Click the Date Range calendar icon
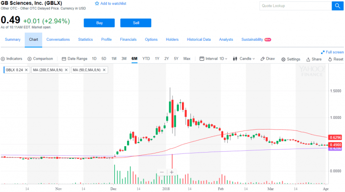345x192 pixels. point(64,59)
